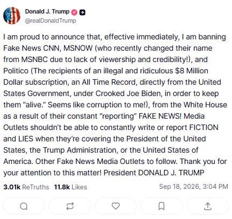Click the word Politico in the post

tap(16, 71)
